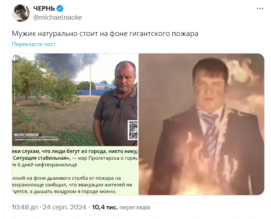Click the article paragraph about эвакуации жителей
The image size is (271, 219).
tap(72, 185)
